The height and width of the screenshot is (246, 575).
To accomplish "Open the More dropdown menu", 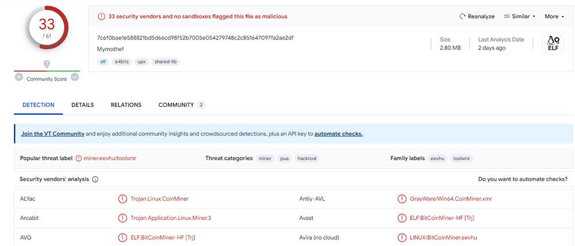I will tap(554, 17).
